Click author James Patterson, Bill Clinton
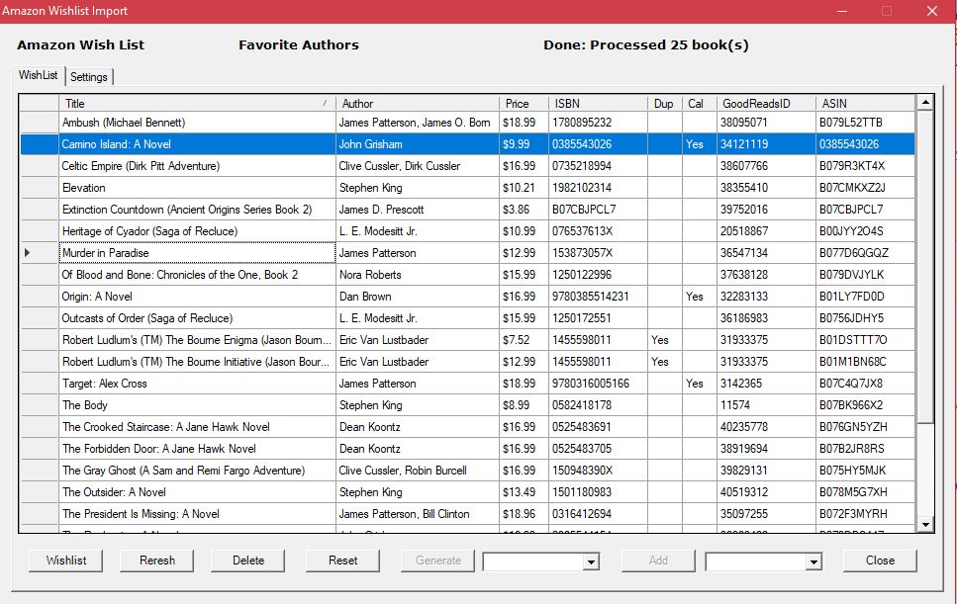This screenshot has height=604, width=957. (x=418, y=514)
